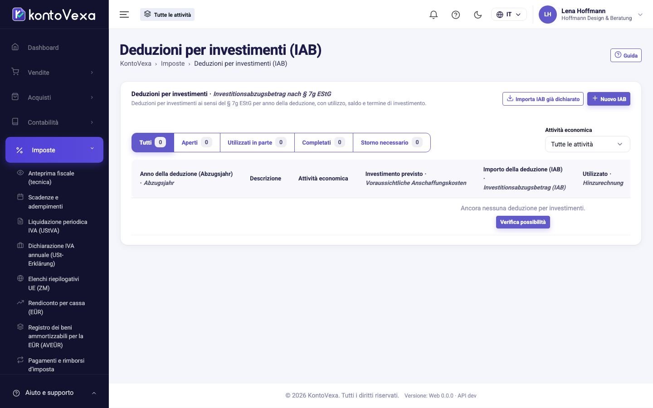Expand the Acquisti submenu chevron
Viewport: 653px width, 408px height.
pos(92,97)
